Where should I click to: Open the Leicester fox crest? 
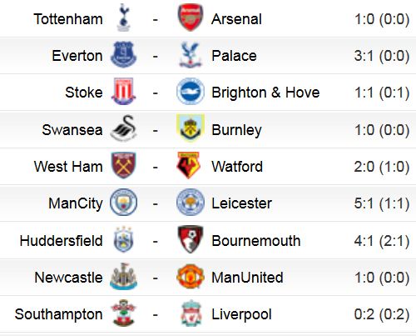tap(191, 202)
